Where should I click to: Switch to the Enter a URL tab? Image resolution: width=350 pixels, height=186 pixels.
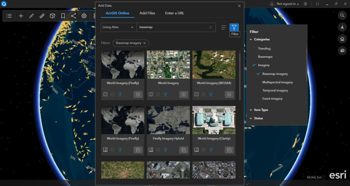point(174,13)
